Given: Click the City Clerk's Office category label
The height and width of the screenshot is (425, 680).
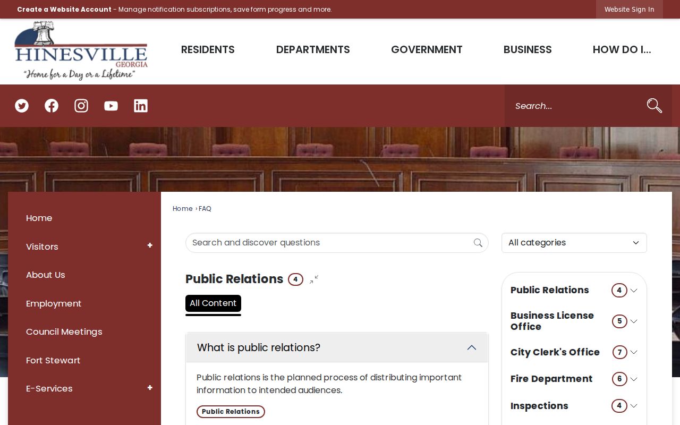Looking at the screenshot, I should pyautogui.click(x=555, y=352).
